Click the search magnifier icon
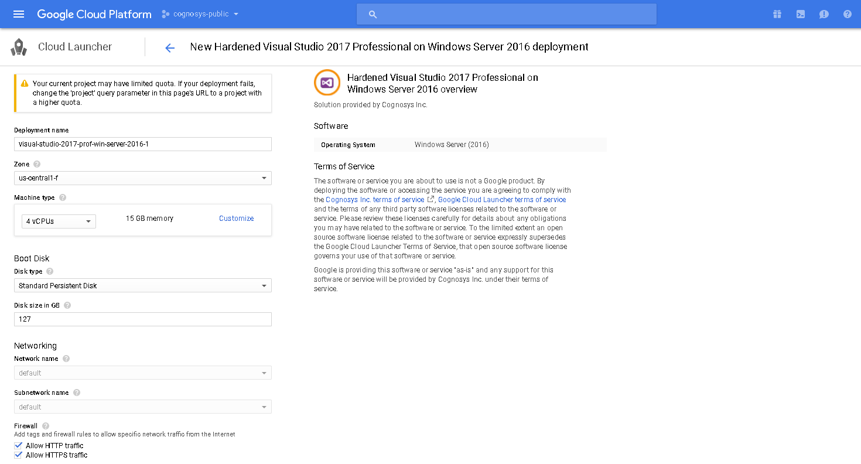Screen dimensions: 861x464 tap(373, 14)
